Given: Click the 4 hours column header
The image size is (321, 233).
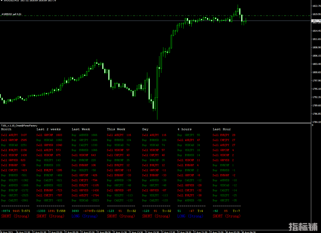Looking at the screenshot, I should coord(185,129).
